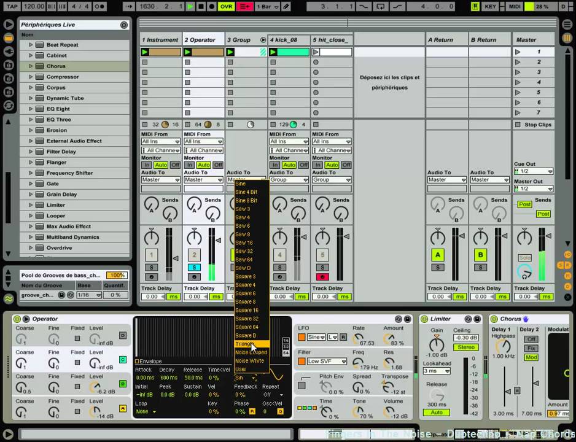Select Saw 16 waveform
The height and width of the screenshot is (442, 576).
point(252,242)
